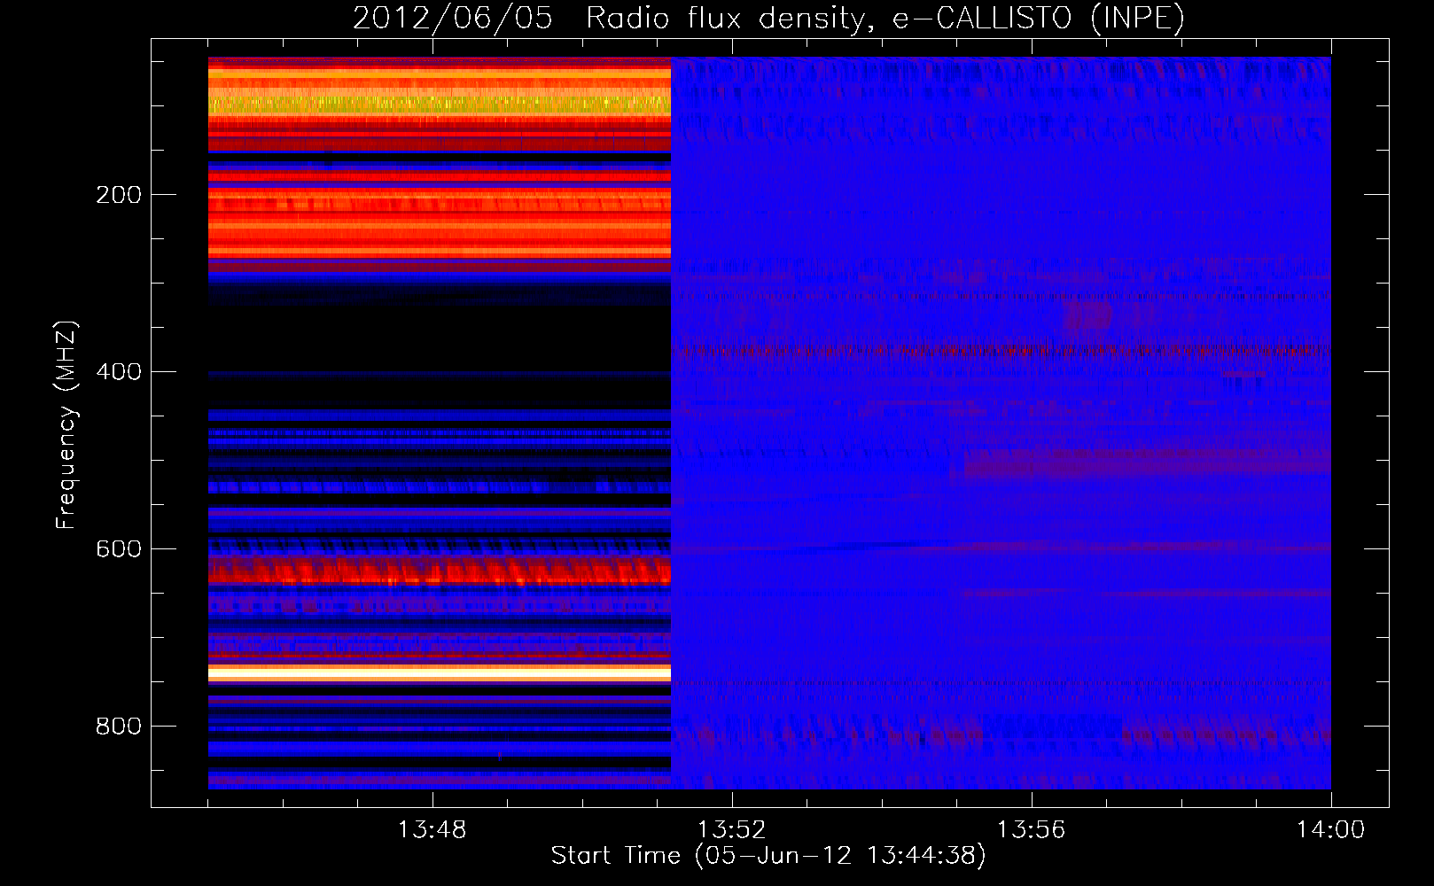
Task: Click the plot title '2012/06/05 Radio flux density'
Action: coord(768,18)
